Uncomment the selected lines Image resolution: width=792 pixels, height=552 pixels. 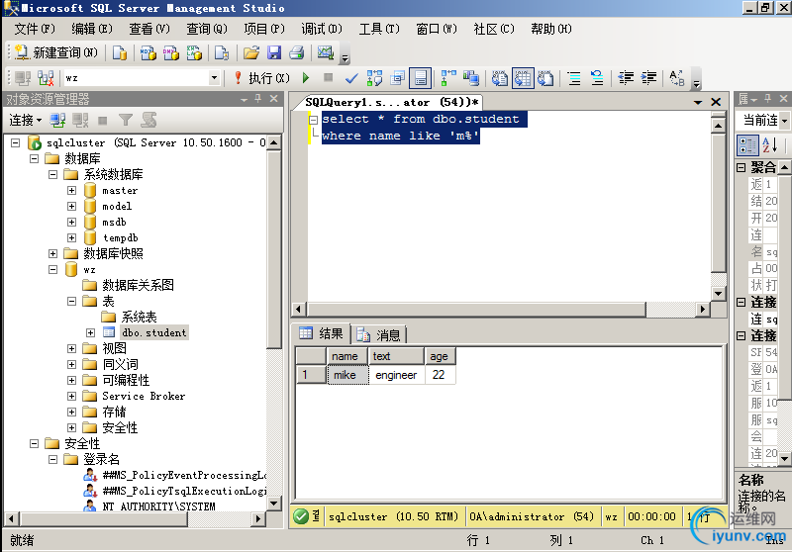(597, 78)
